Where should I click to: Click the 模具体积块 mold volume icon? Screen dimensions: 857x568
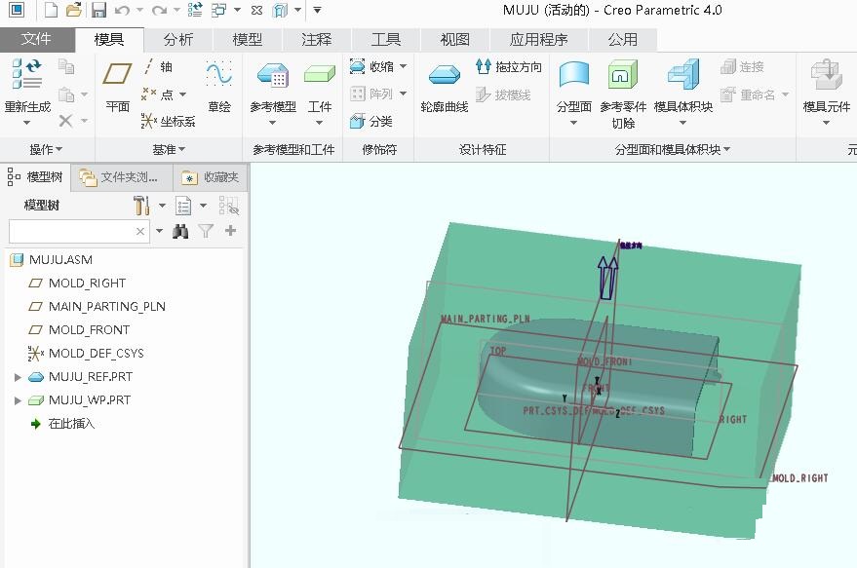pos(683,75)
